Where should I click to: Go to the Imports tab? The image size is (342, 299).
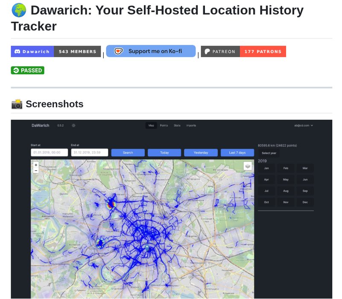pos(191,126)
